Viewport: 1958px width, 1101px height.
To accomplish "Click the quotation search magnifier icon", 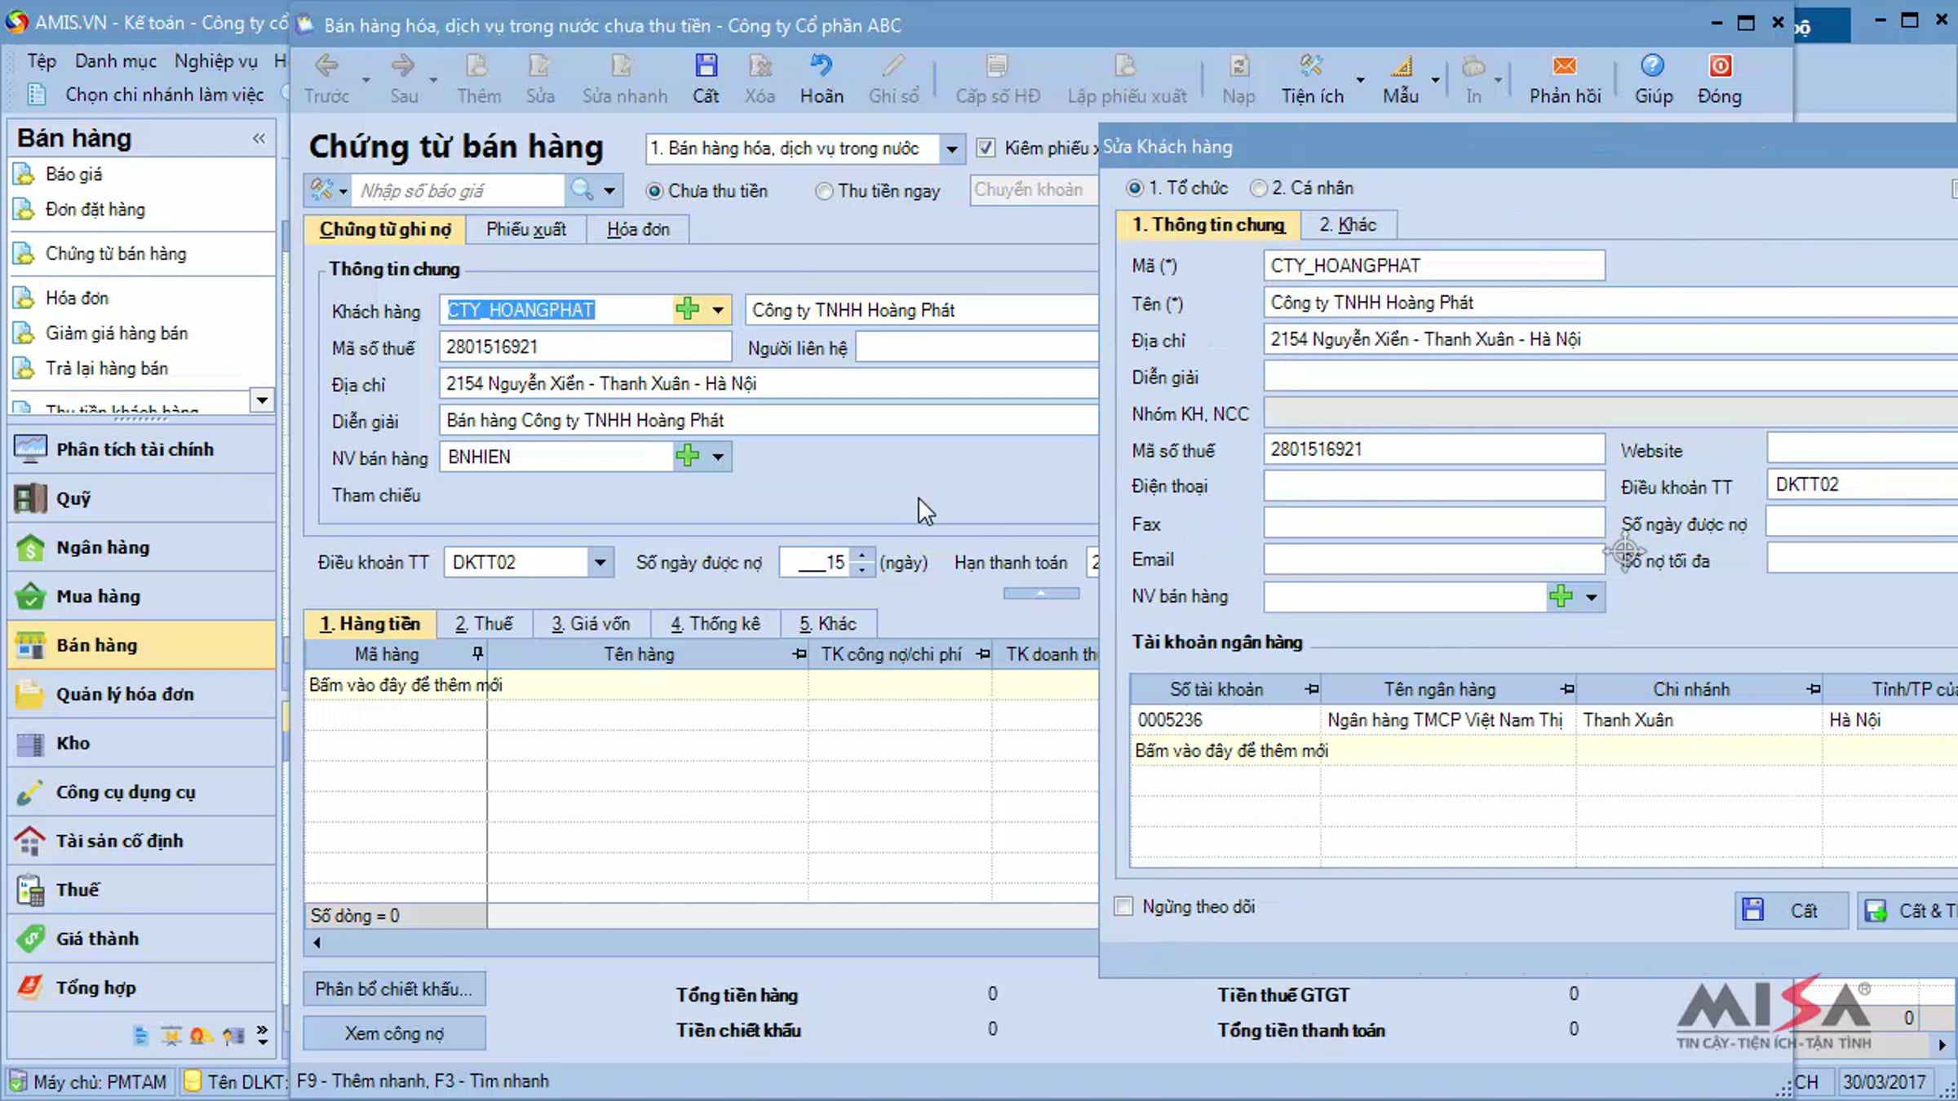I will coord(582,190).
